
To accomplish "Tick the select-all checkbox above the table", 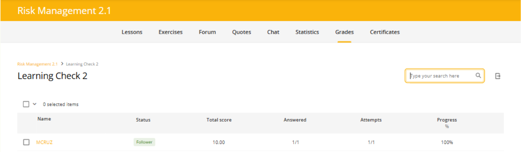I will [x=26, y=104].
